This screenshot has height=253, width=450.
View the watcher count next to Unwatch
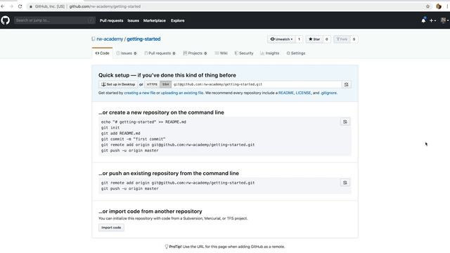(299, 39)
